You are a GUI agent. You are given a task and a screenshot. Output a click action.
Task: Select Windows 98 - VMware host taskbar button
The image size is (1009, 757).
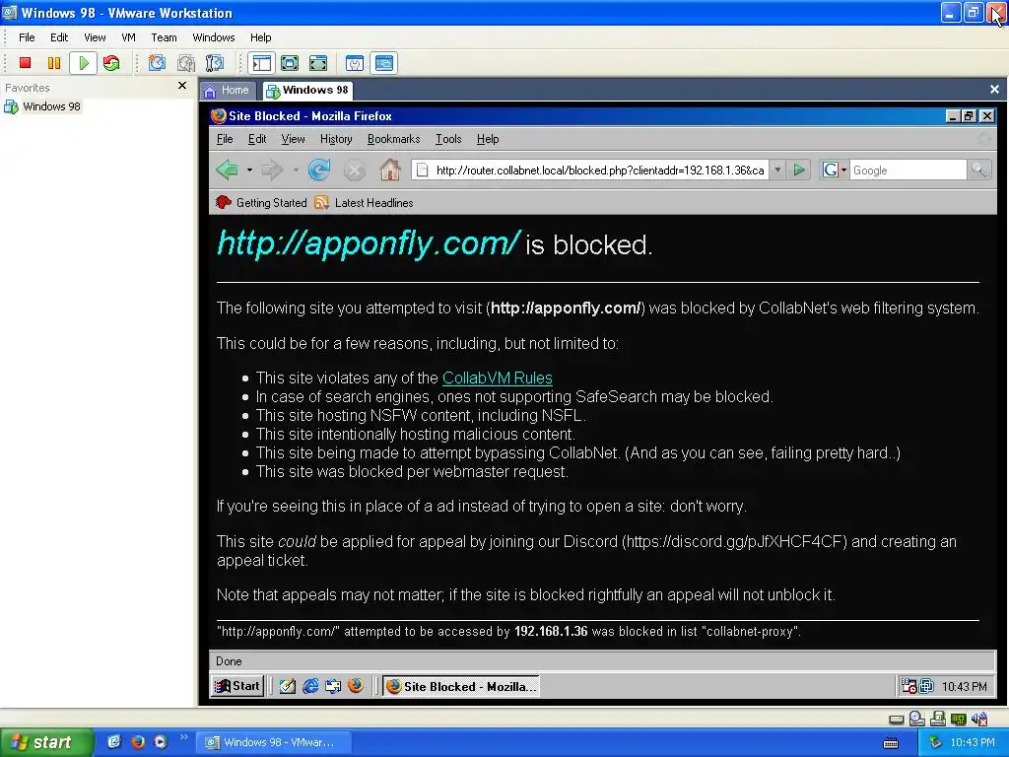(x=274, y=742)
